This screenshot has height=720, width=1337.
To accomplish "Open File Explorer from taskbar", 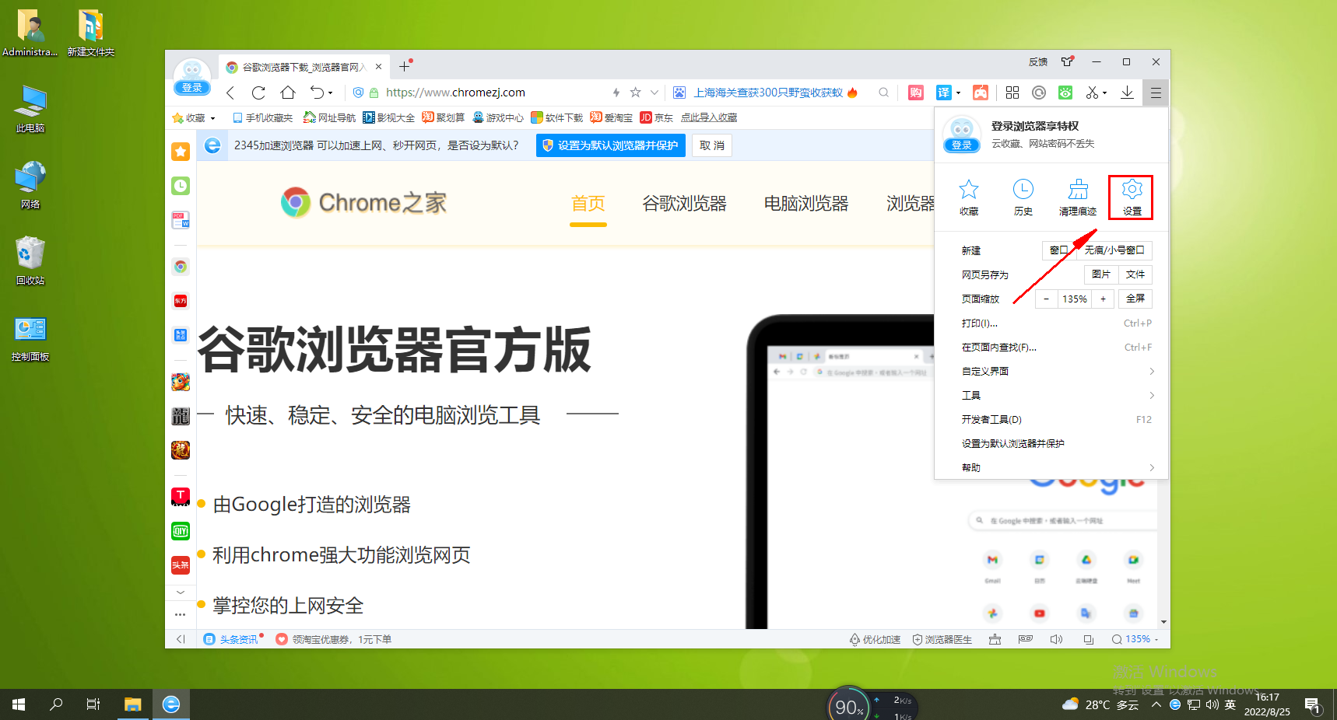I will pyautogui.click(x=132, y=704).
